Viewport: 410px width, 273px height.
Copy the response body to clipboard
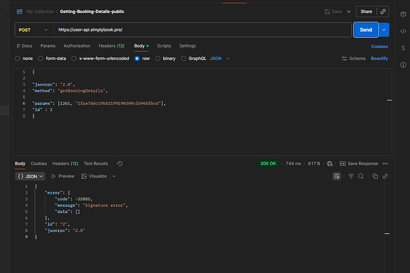pyautogui.click(x=375, y=176)
